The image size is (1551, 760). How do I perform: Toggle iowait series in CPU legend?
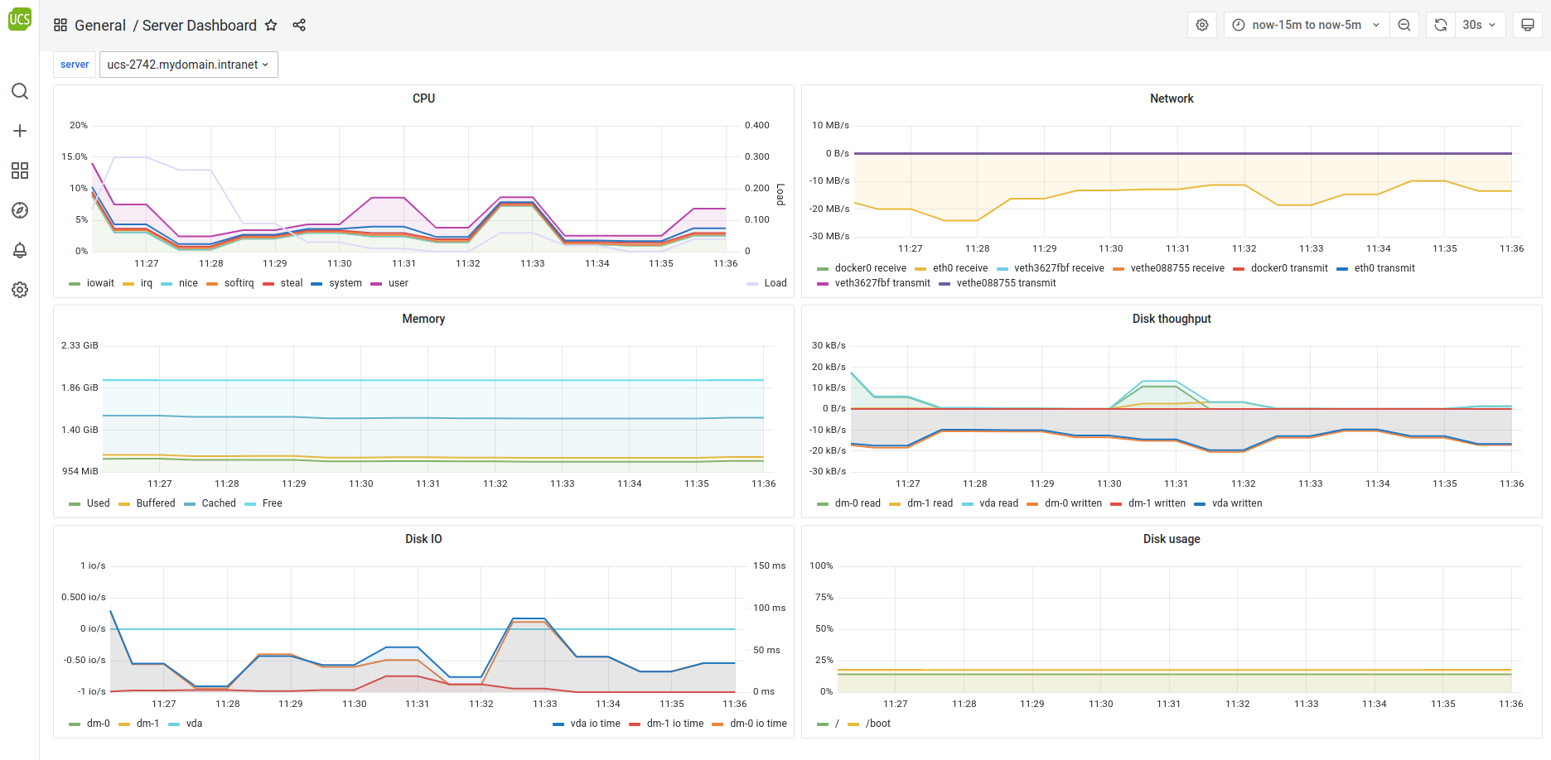click(x=100, y=283)
